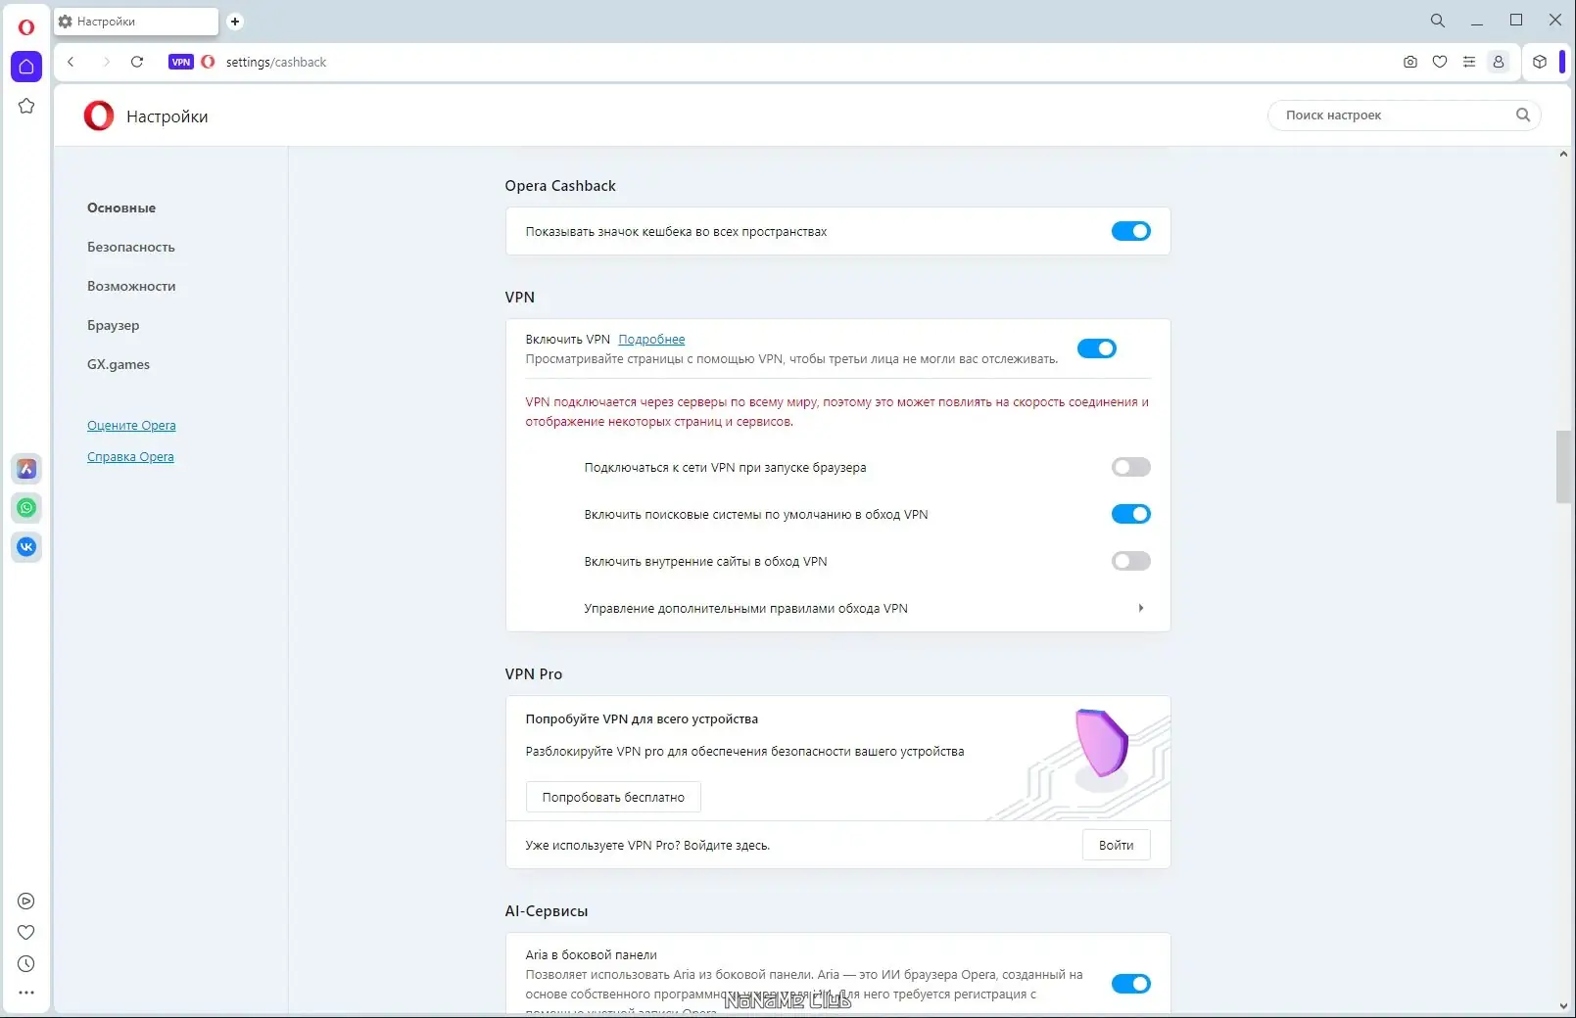Add page to bookmarks with toolbar heart

click(1440, 62)
